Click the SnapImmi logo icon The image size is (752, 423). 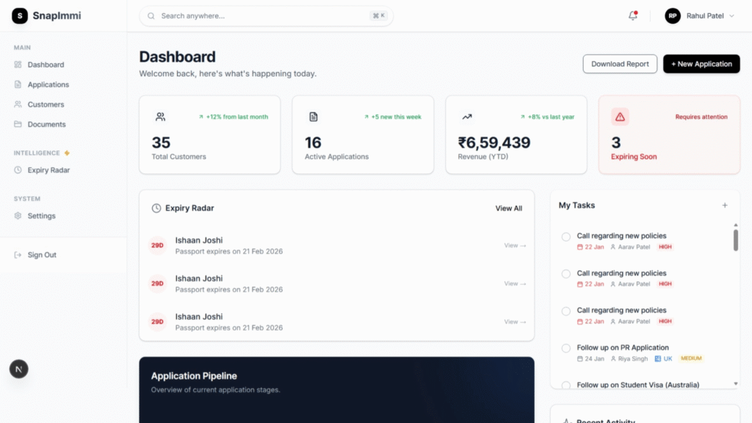coord(20,15)
